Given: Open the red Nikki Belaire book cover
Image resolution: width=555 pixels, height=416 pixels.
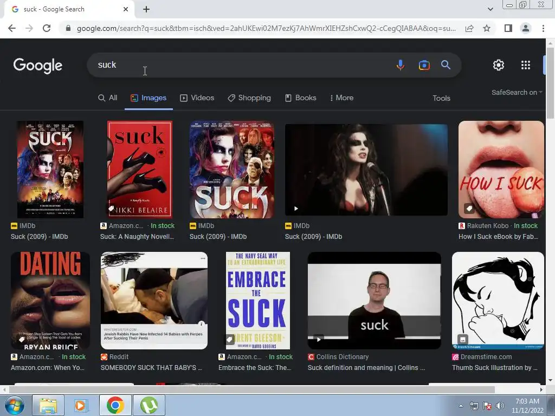Looking at the screenshot, I should (139, 170).
